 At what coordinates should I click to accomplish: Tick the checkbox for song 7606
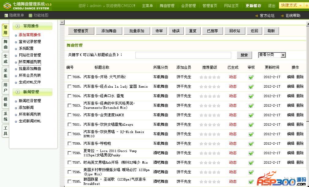[70, 77]
